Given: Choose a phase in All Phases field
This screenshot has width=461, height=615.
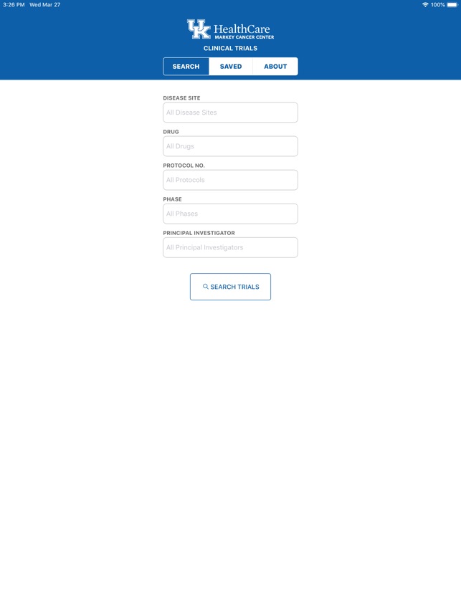Looking at the screenshot, I should point(230,214).
